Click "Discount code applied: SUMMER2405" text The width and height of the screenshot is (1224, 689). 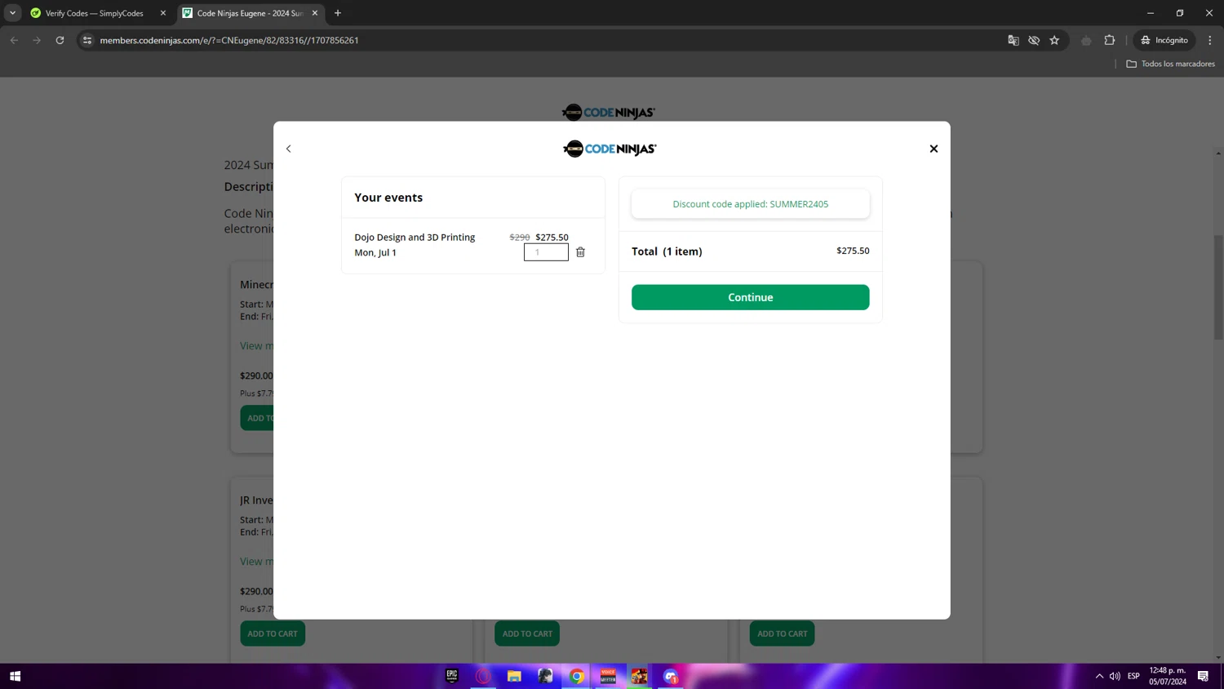[x=751, y=204]
